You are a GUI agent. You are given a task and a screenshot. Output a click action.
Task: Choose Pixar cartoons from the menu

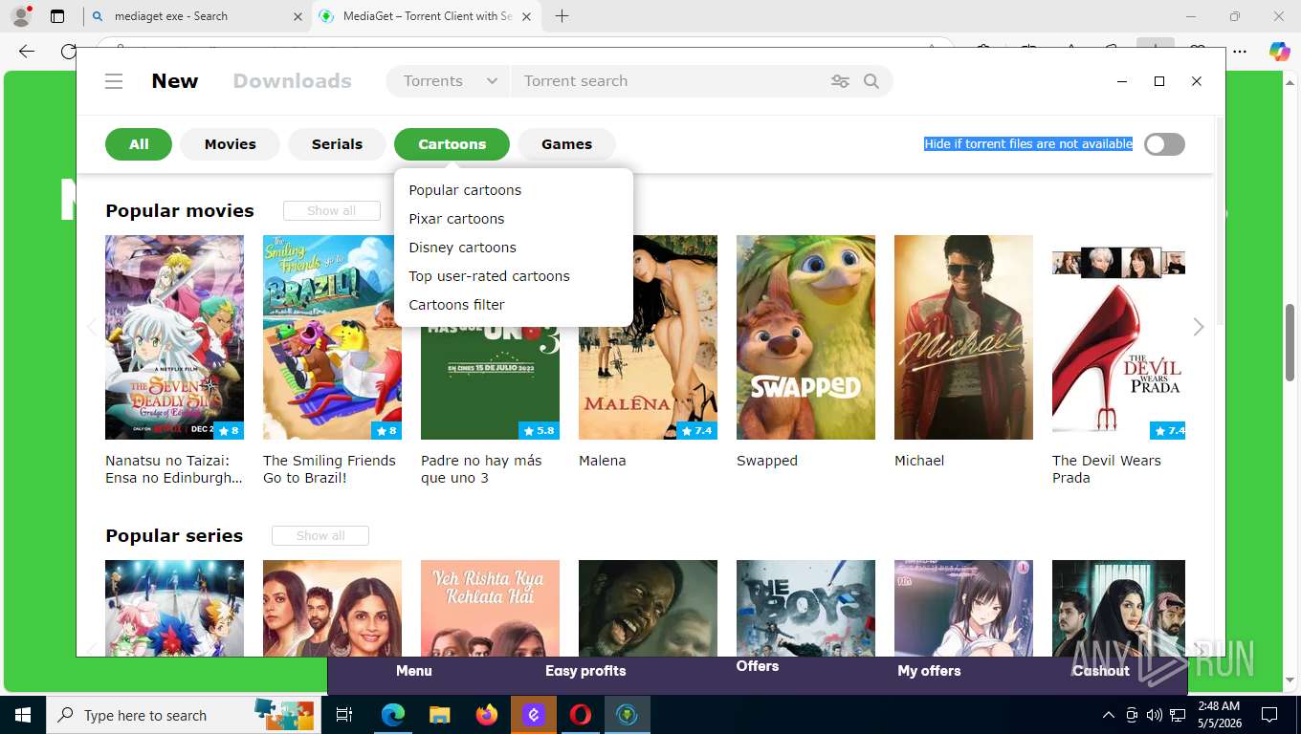click(x=456, y=219)
